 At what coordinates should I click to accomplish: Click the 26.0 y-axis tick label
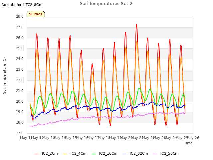(20, 38)
